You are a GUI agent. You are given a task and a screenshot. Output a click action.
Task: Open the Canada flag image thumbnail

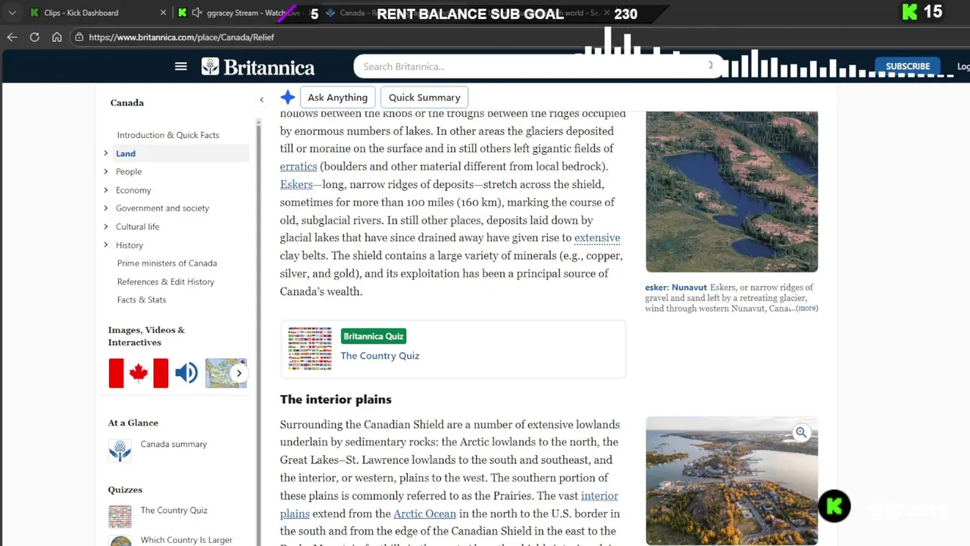coord(139,373)
